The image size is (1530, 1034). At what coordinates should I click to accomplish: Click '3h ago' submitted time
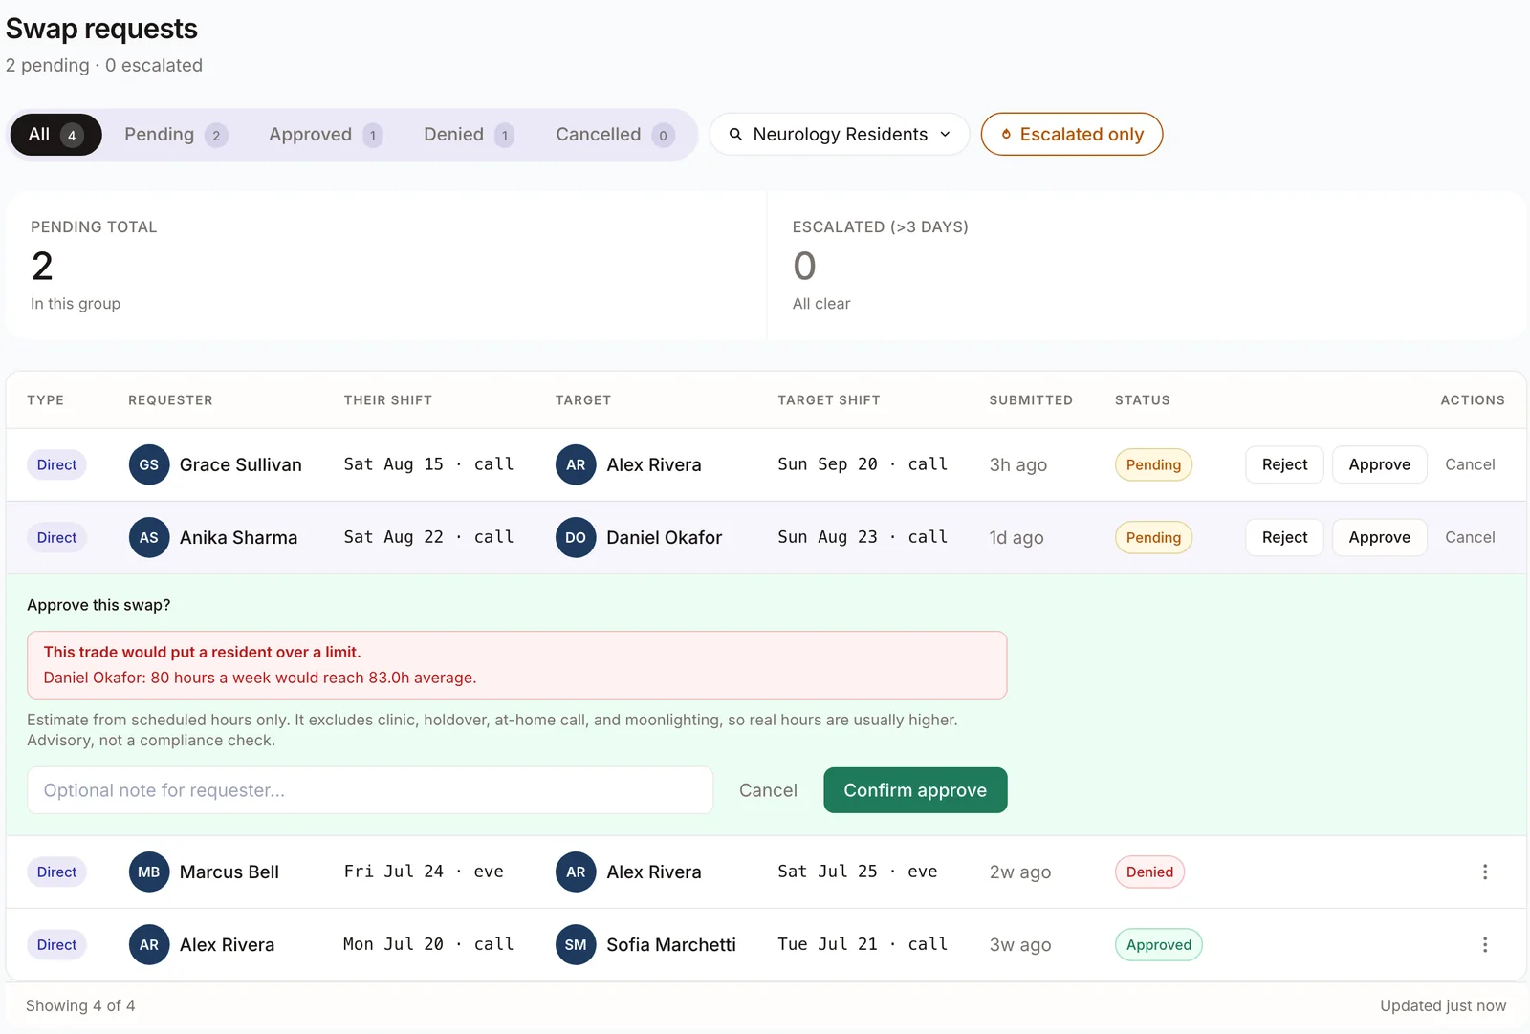pyautogui.click(x=1017, y=464)
